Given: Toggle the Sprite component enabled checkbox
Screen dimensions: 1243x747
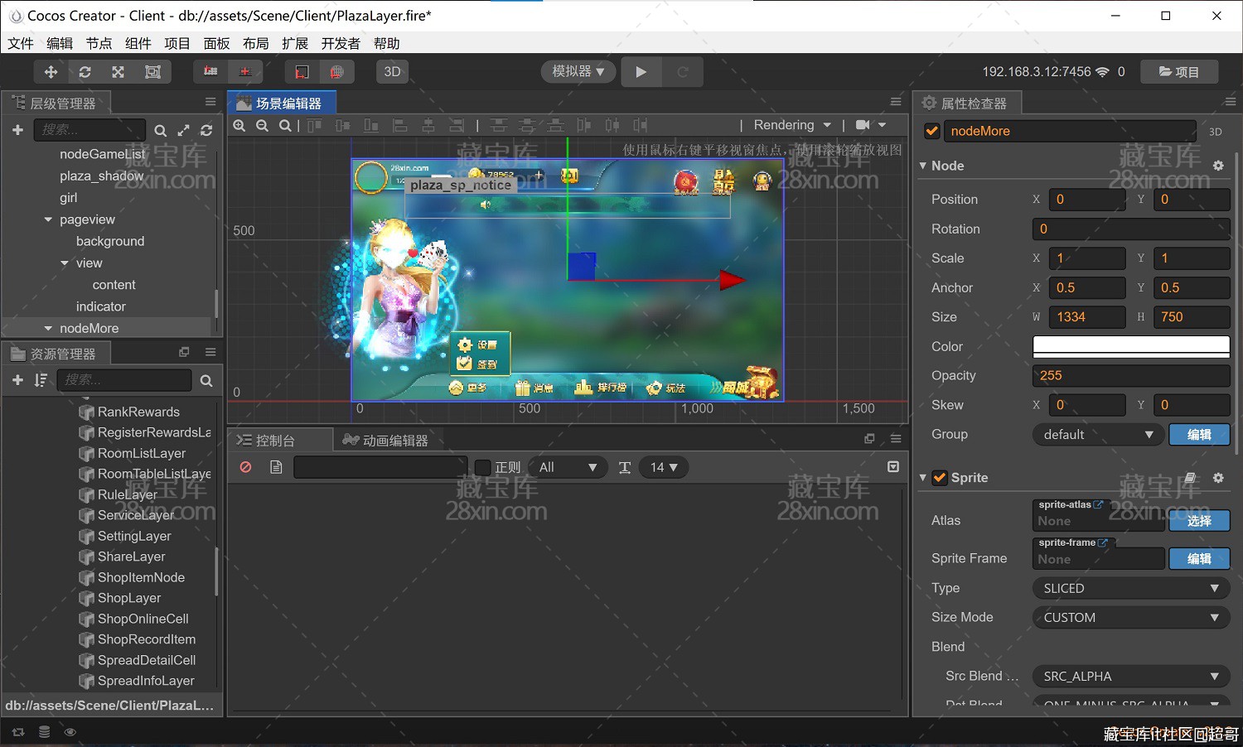Looking at the screenshot, I should [x=940, y=478].
